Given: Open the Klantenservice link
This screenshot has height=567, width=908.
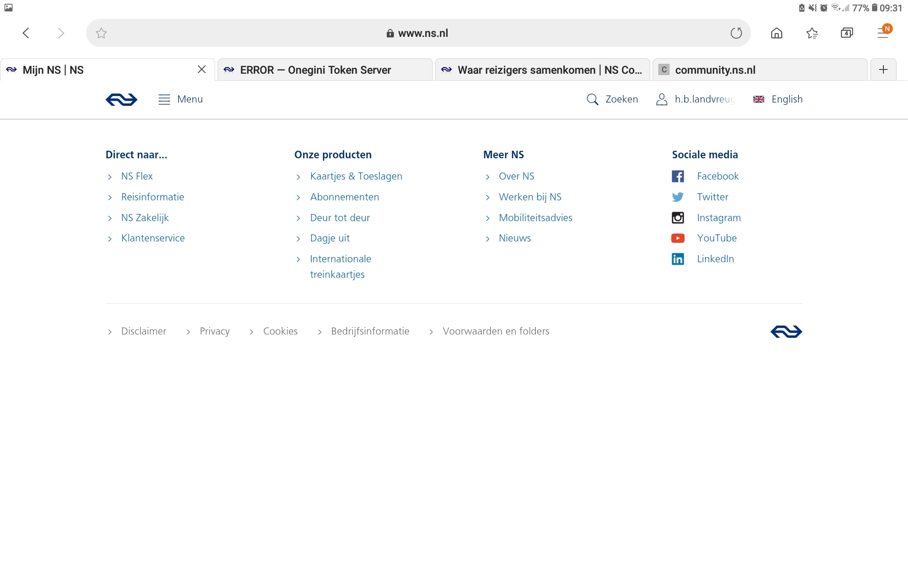Looking at the screenshot, I should click(x=153, y=238).
